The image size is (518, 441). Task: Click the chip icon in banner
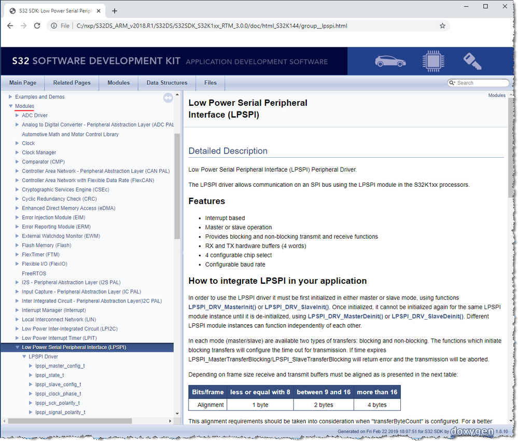433,61
